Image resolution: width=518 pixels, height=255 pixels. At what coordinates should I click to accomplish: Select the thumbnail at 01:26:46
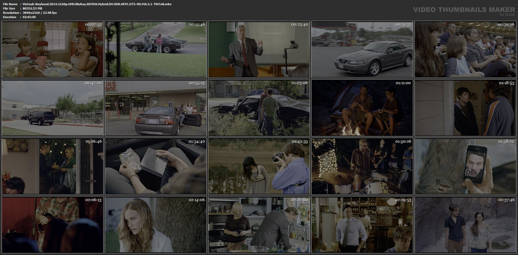click(53, 167)
